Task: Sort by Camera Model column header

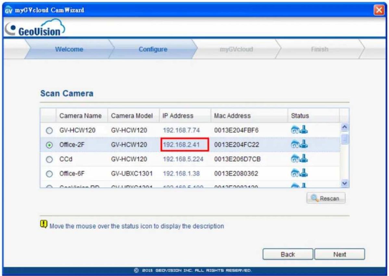Action: pos(133,116)
